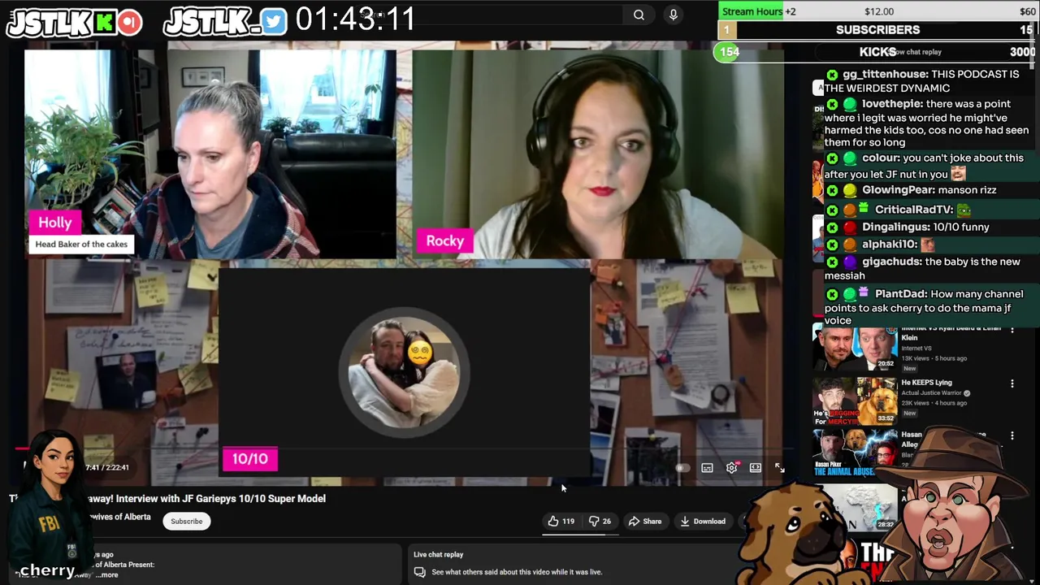This screenshot has height=585, width=1040.
Task: Like the video with thumbs up
Action: coord(553,521)
